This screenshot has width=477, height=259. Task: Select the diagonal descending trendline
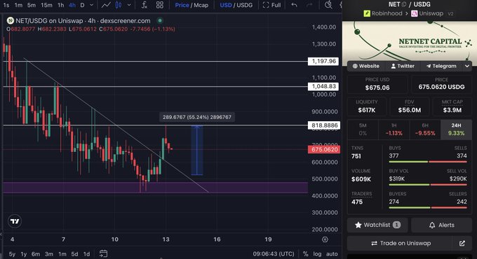click(116, 125)
